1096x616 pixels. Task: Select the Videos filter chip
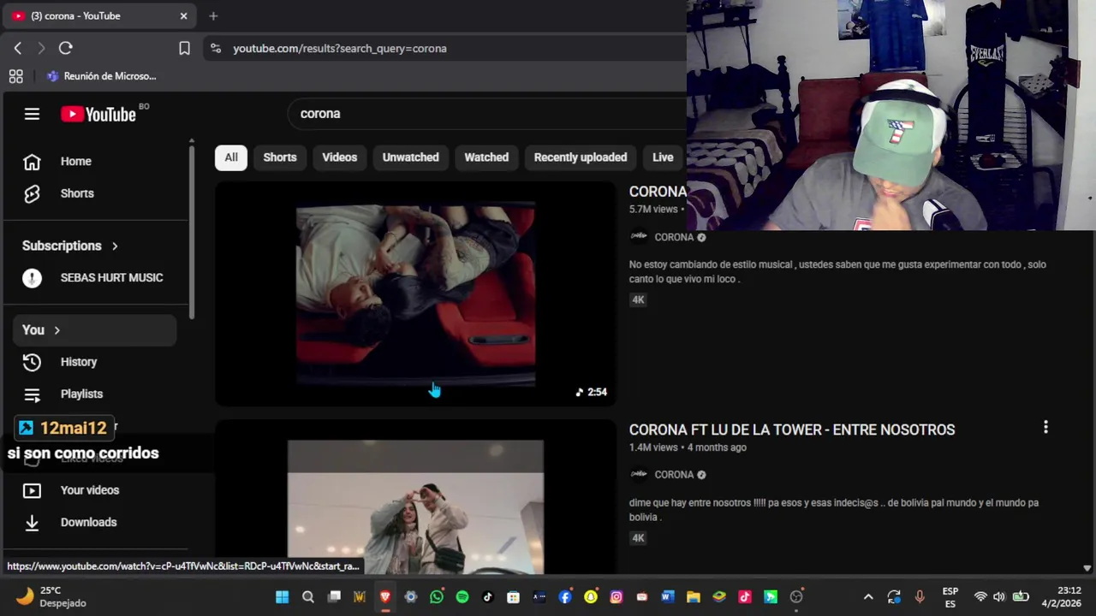pos(339,157)
